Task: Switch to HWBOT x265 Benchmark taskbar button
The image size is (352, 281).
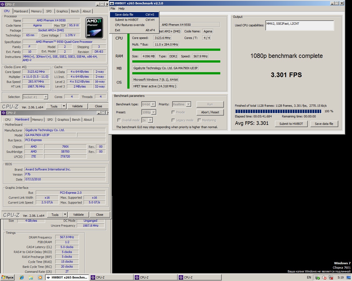Action: (67, 277)
